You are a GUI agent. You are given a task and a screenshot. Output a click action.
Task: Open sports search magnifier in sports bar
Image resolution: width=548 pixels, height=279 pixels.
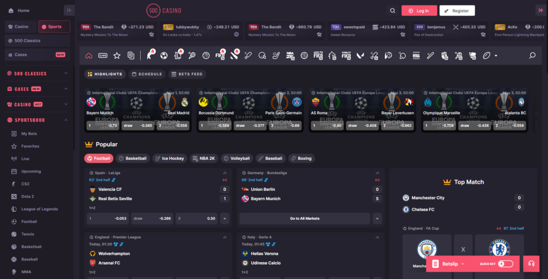[532, 56]
